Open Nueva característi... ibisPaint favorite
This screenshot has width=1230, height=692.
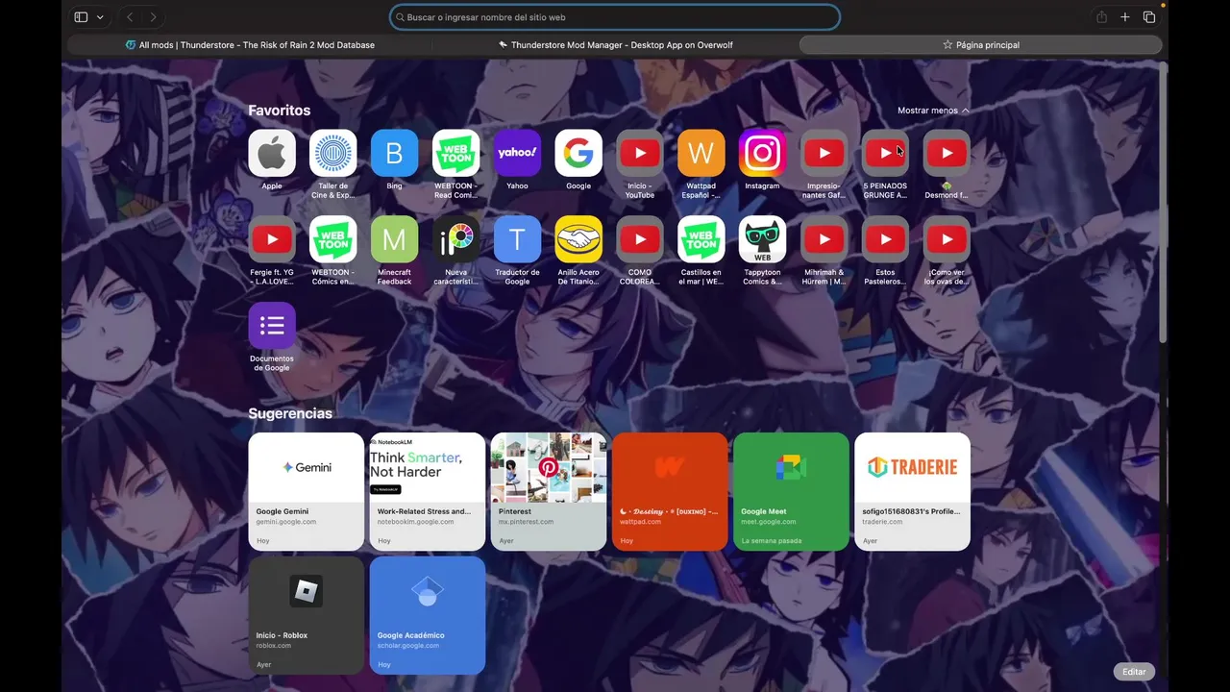(x=455, y=239)
